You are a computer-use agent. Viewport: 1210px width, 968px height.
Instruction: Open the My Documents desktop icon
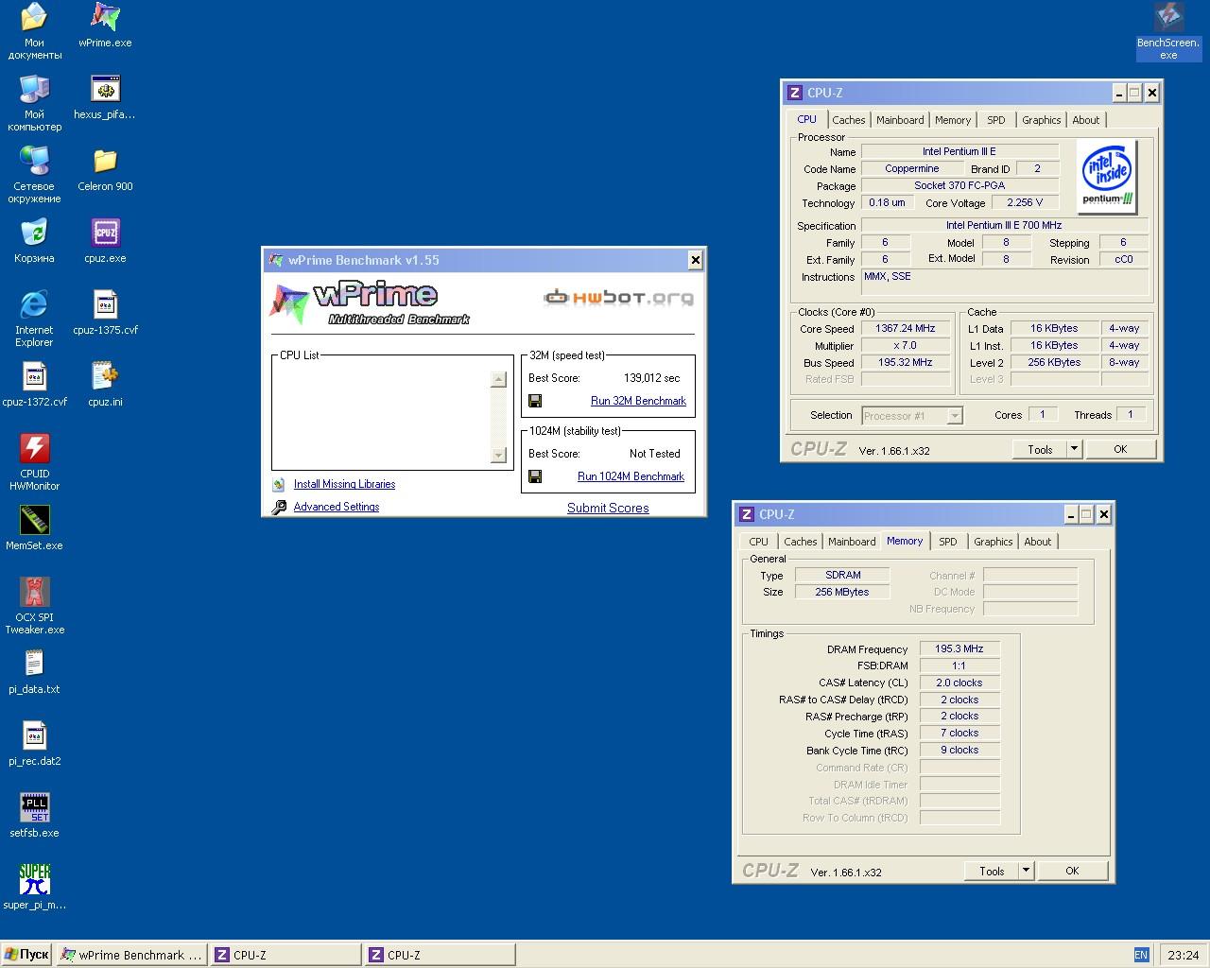click(x=34, y=31)
